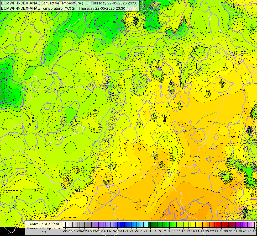Click the 'Temperature (°C) 2m' title line

(x=63, y=8)
